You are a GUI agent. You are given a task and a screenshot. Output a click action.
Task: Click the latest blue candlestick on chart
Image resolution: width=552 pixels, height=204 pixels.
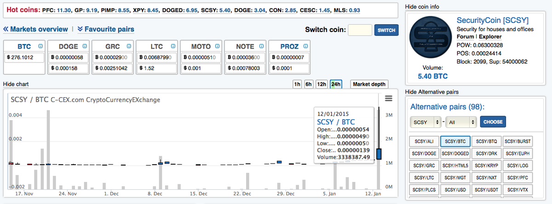tap(379, 154)
